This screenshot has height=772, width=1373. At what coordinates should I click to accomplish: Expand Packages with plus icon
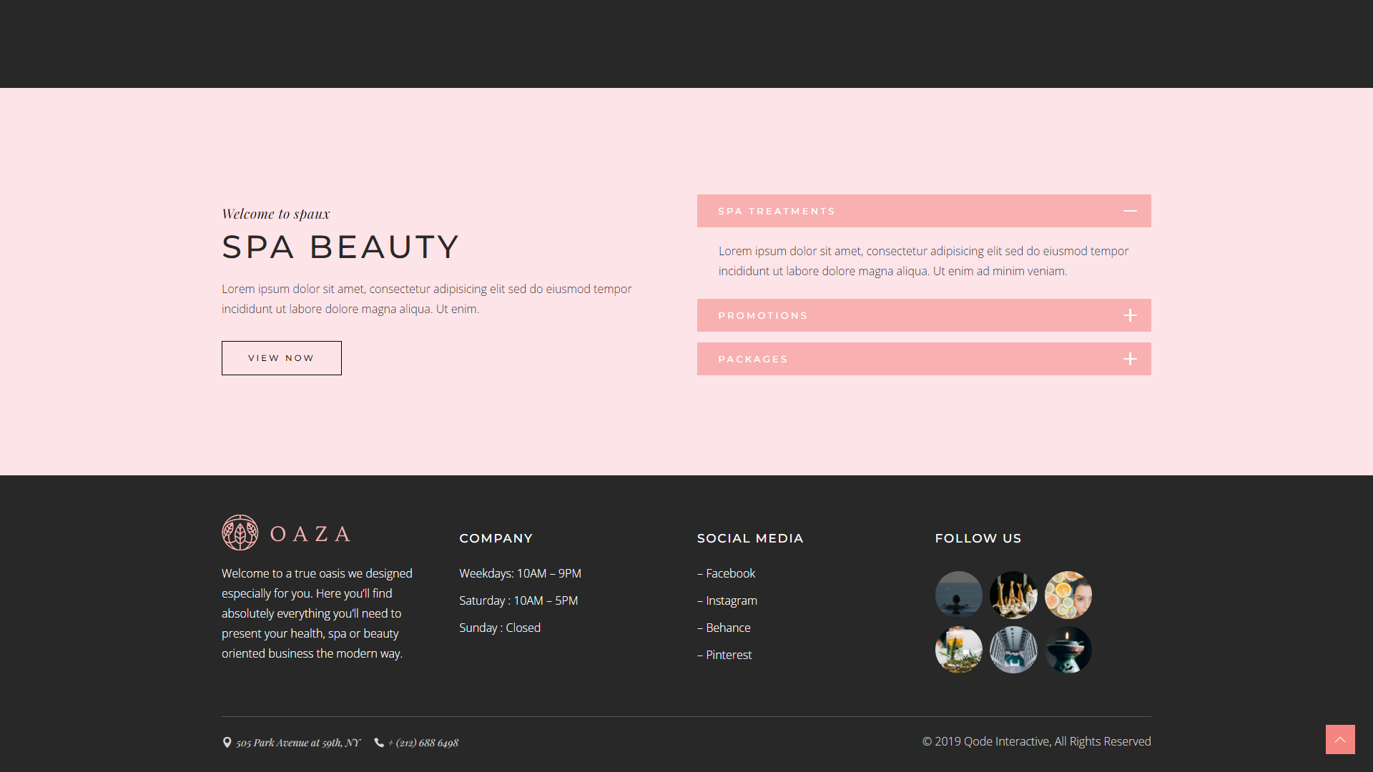pos(1130,359)
